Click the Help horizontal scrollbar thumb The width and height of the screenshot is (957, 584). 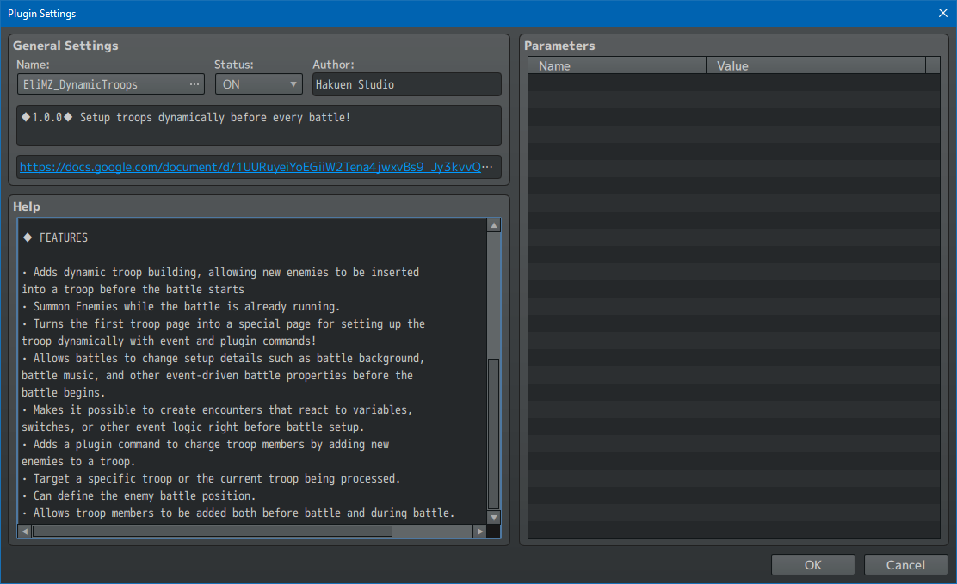coord(213,532)
